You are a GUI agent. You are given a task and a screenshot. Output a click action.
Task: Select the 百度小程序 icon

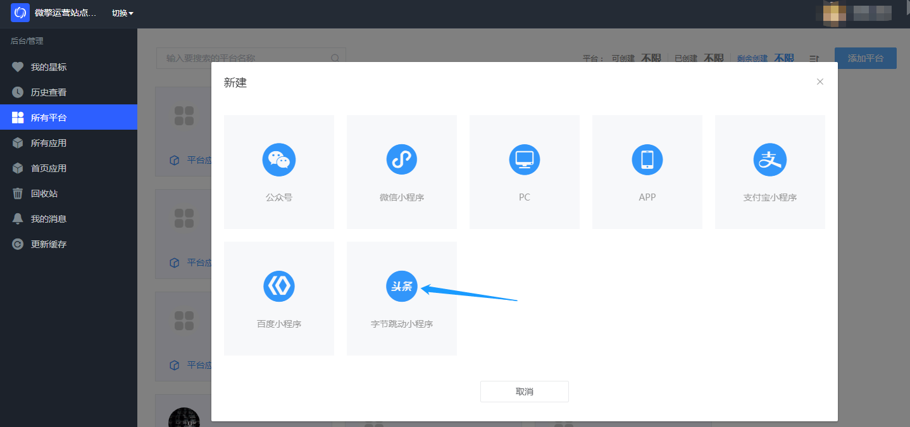coord(279,286)
